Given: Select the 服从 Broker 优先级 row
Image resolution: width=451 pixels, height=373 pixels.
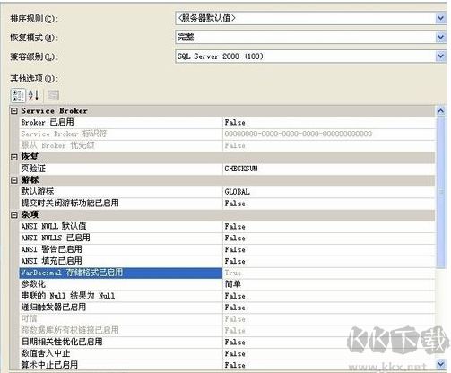Looking at the screenshot, I should 228,145.
